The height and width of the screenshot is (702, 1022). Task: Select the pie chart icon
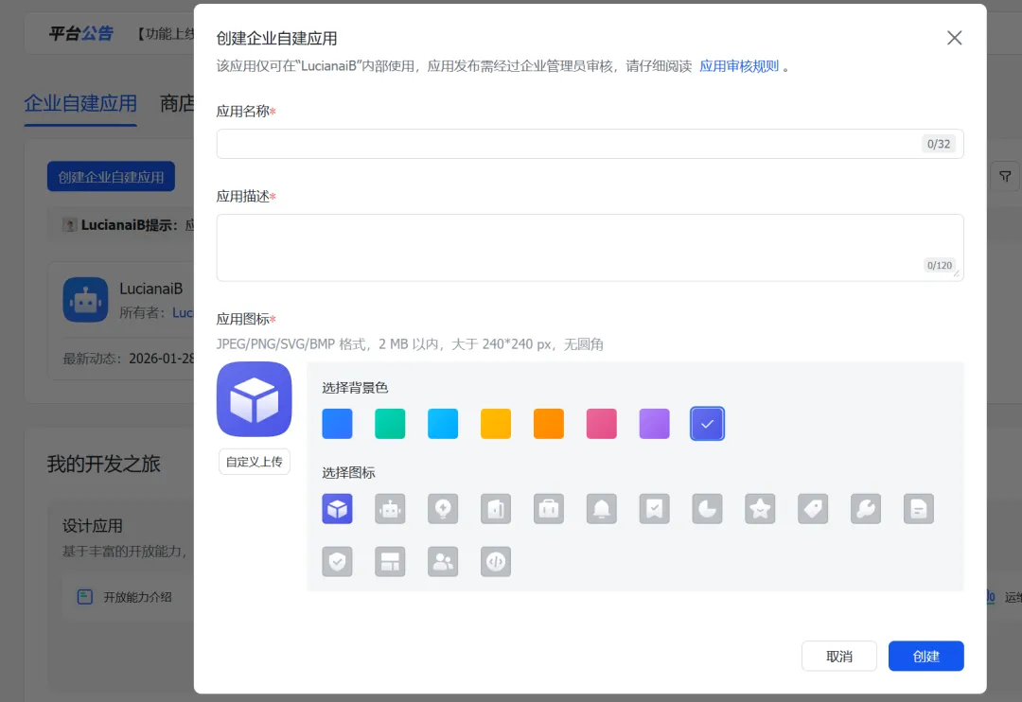tap(707, 508)
